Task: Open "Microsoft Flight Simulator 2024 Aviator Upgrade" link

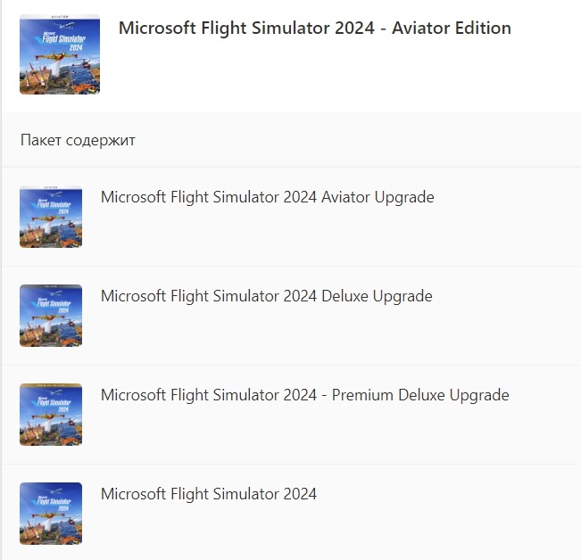Action: tap(267, 197)
